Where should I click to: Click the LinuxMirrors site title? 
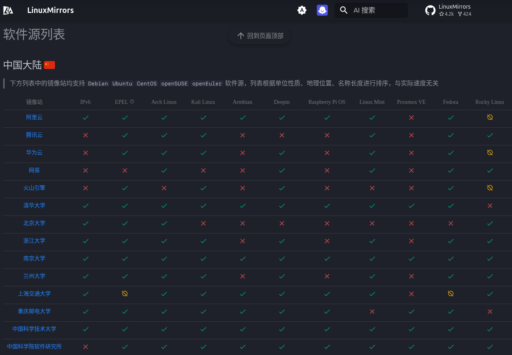(51, 10)
